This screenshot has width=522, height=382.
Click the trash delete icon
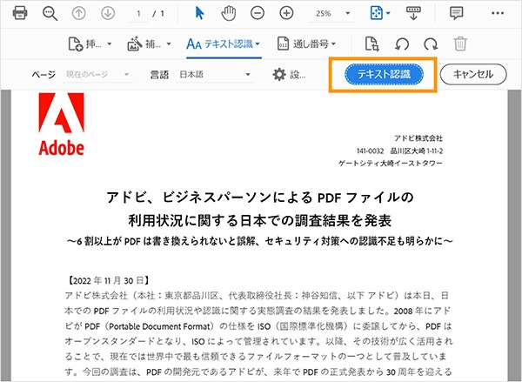click(460, 44)
